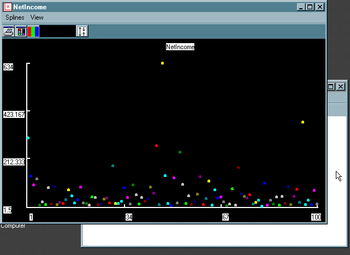Click the NetIncome window system menu icon

[x=8, y=7]
